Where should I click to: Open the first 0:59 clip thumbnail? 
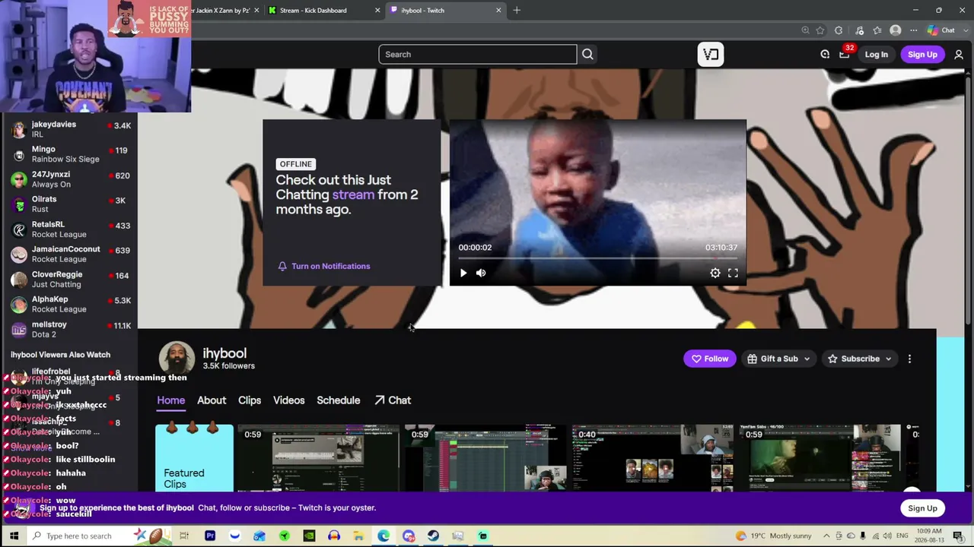click(x=318, y=458)
